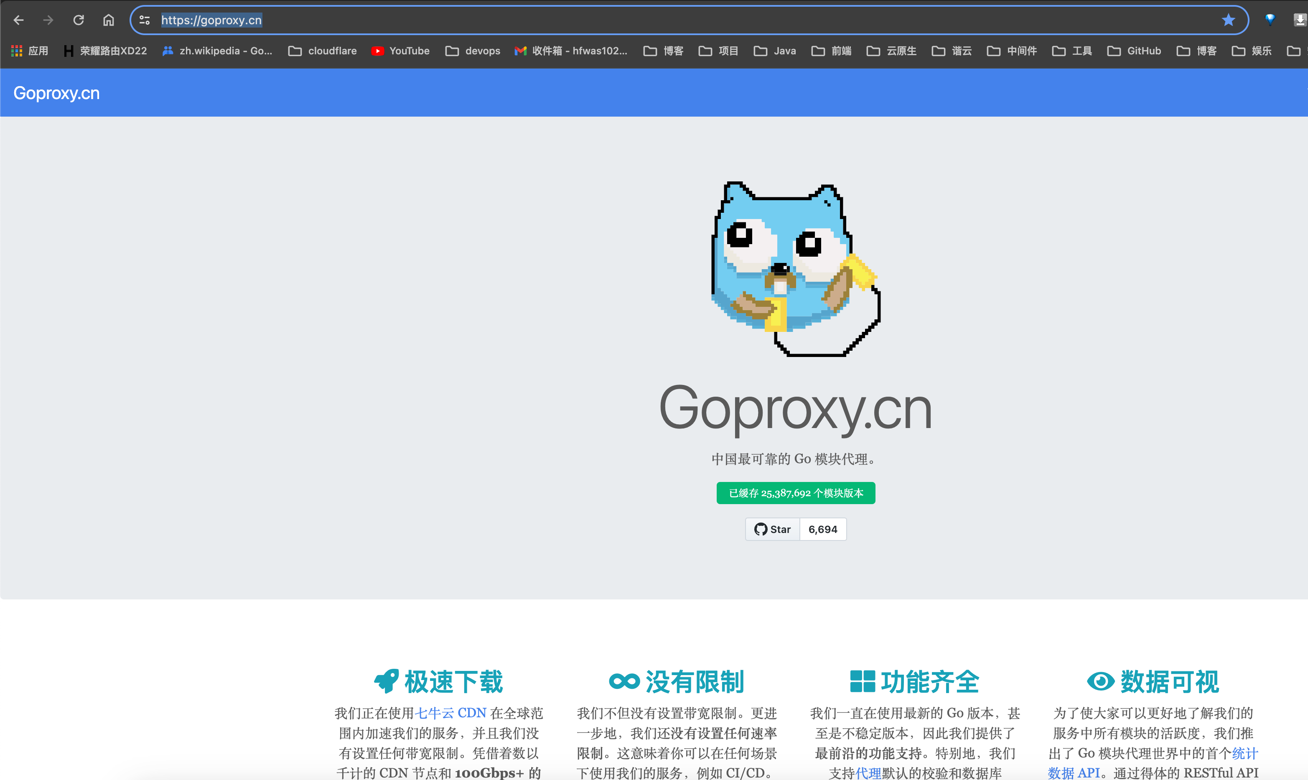The width and height of the screenshot is (1308, 780).
Task: Click the GitHub Star button
Action: tap(772, 529)
